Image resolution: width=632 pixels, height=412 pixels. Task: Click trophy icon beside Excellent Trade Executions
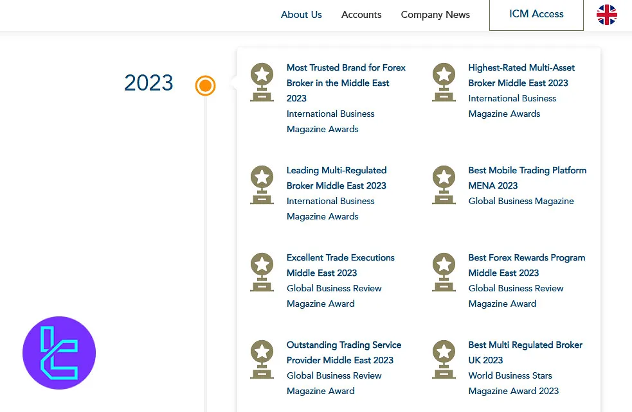coord(262,272)
